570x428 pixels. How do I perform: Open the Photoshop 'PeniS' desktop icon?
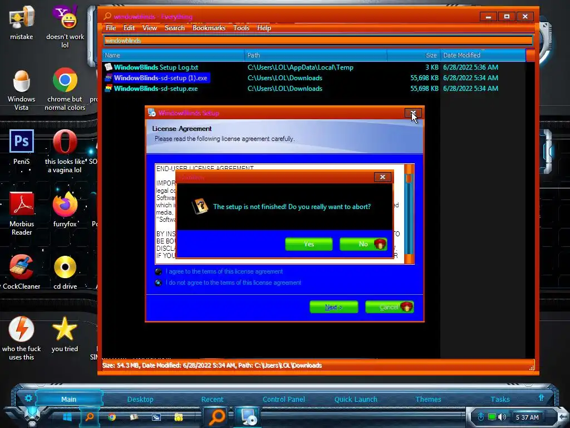click(22, 147)
